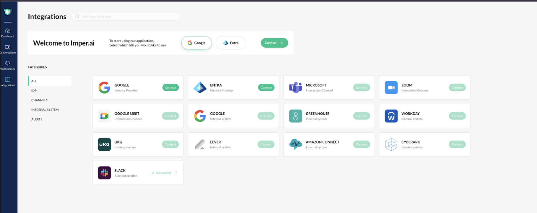The height and width of the screenshot is (213, 537).
Task: Open the Dashboard sidebar item
Action: click(8, 33)
